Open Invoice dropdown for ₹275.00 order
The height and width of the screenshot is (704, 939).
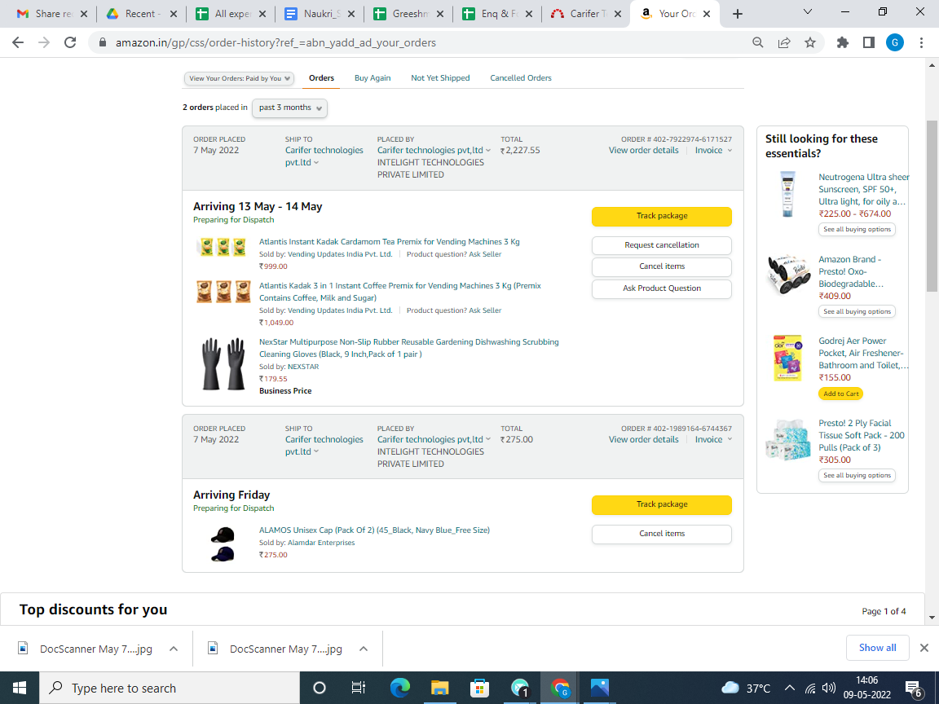pyautogui.click(x=713, y=439)
